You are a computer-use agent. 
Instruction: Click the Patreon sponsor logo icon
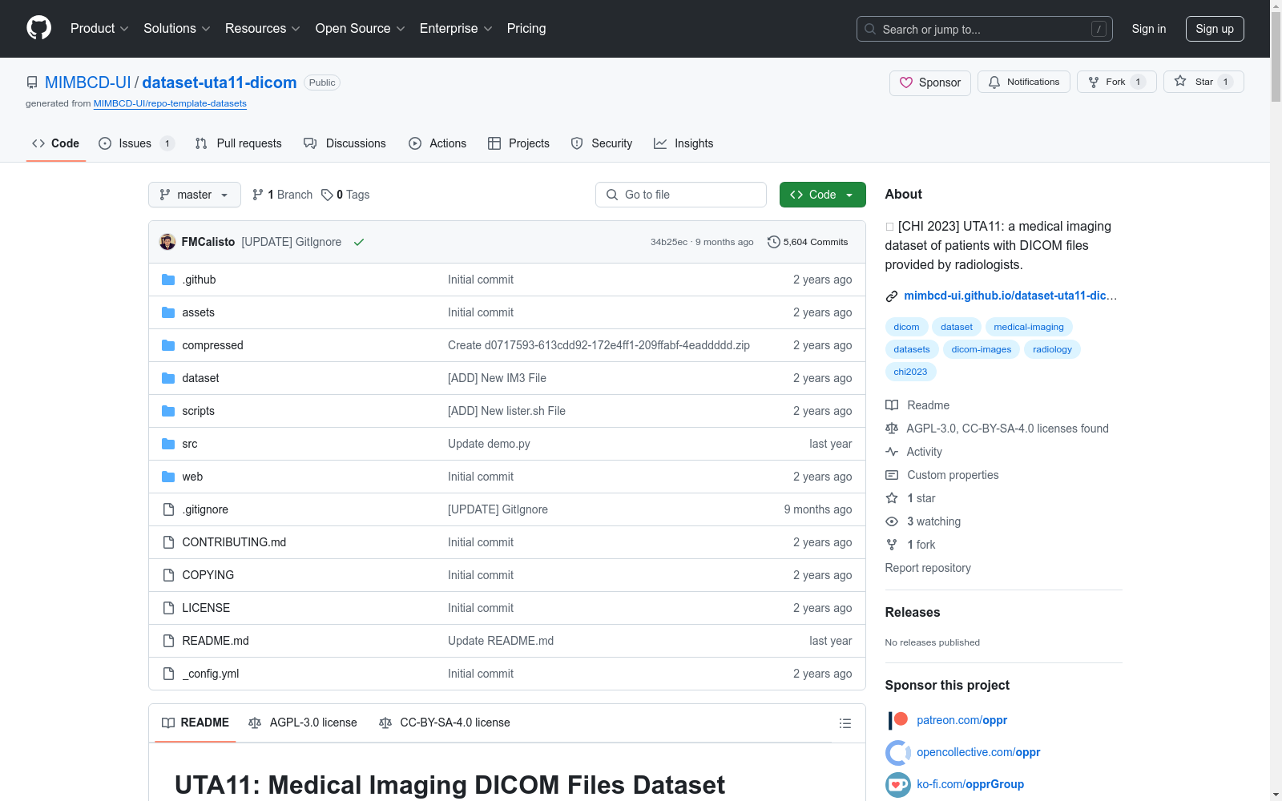click(x=898, y=720)
